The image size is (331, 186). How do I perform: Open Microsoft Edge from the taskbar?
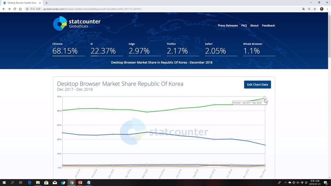tap(29, 182)
